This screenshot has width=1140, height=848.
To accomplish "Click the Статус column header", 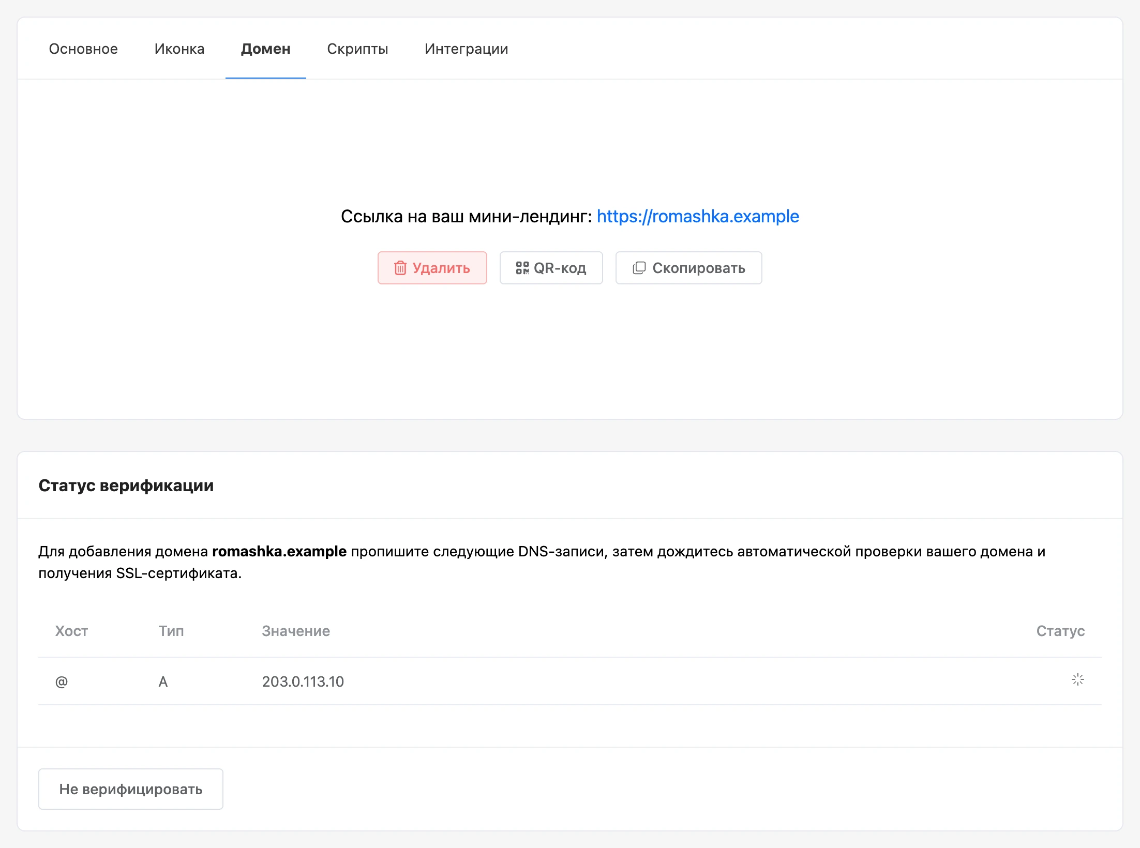I will 1060,631.
